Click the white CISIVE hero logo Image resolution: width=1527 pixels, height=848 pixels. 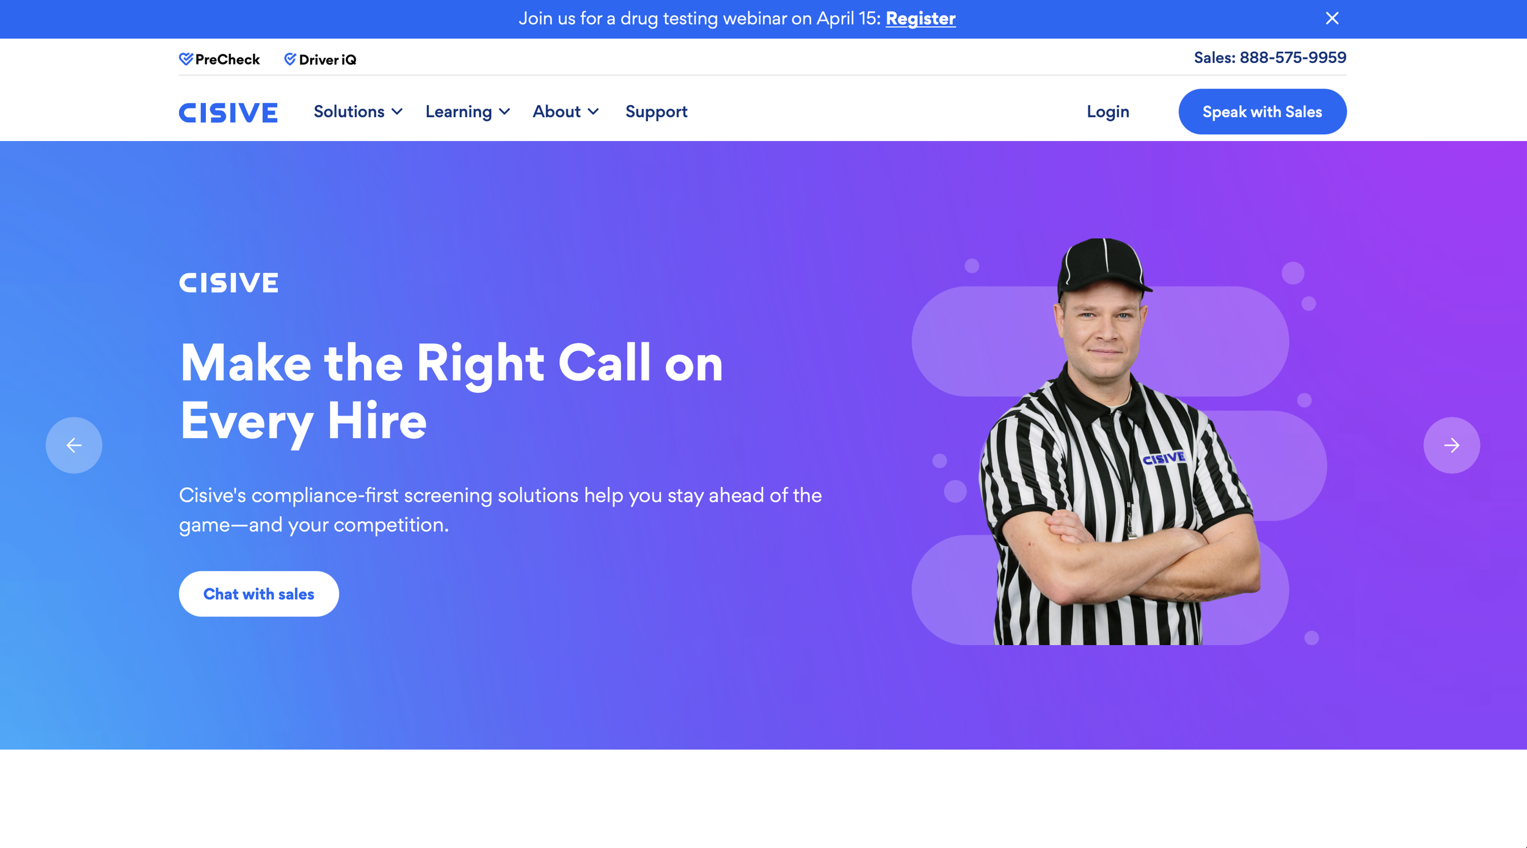[229, 283]
